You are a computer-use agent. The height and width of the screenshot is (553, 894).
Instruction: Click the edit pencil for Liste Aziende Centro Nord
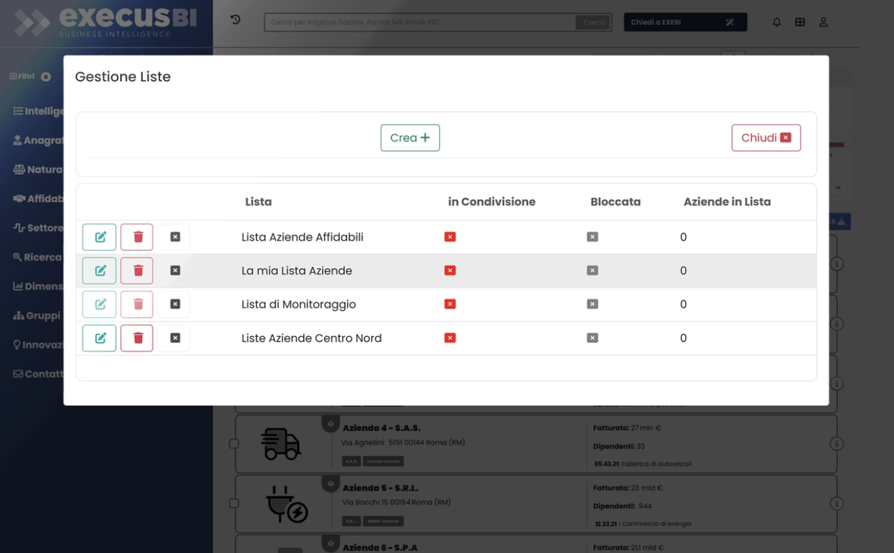[x=99, y=338]
